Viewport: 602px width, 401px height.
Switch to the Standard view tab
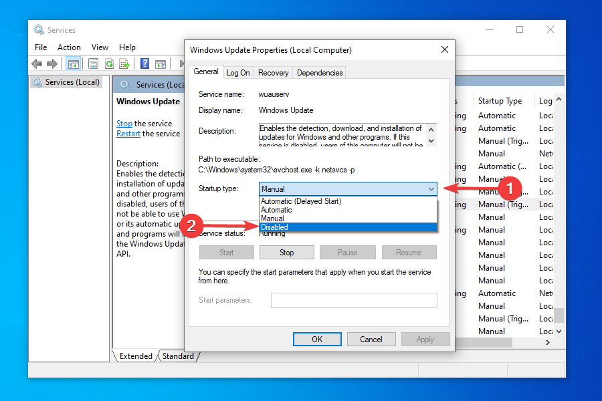(179, 356)
